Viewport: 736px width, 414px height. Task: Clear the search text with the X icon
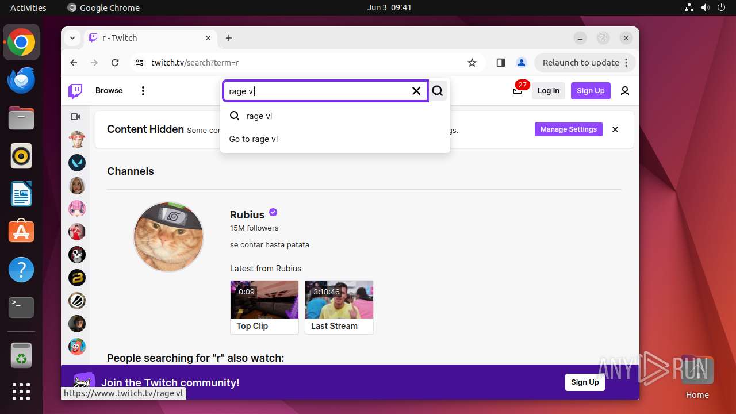416,91
